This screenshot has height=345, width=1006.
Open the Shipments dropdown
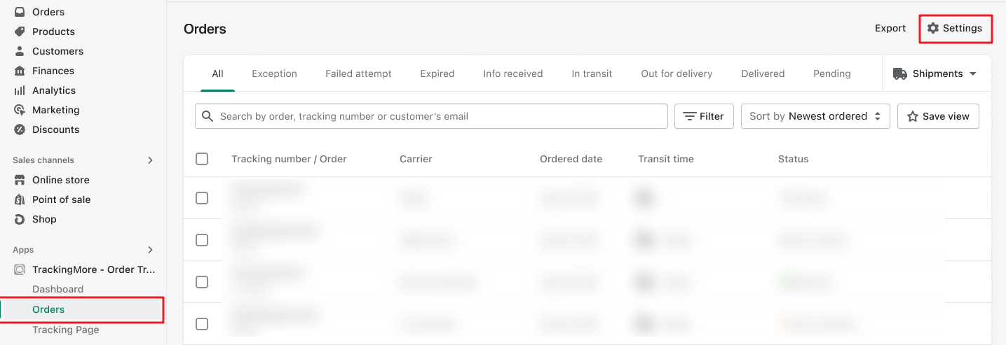click(x=935, y=73)
